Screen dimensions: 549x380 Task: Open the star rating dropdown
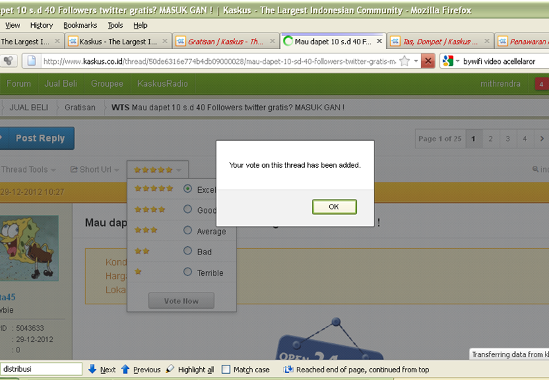tap(157, 170)
